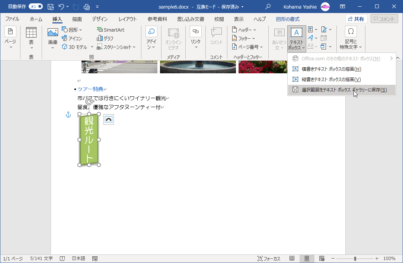Click the red flowers photo
This screenshot has width=403, height=263.
(x=263, y=67)
